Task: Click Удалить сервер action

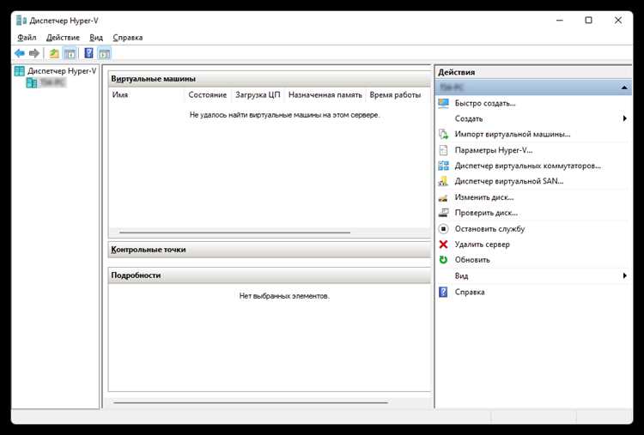Action: click(483, 245)
